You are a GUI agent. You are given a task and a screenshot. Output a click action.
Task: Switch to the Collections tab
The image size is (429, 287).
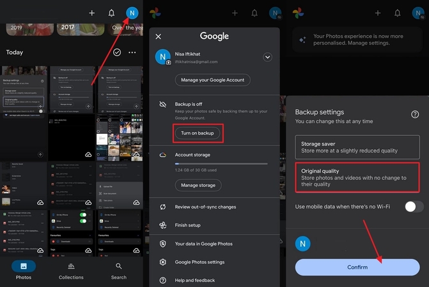tap(71, 270)
